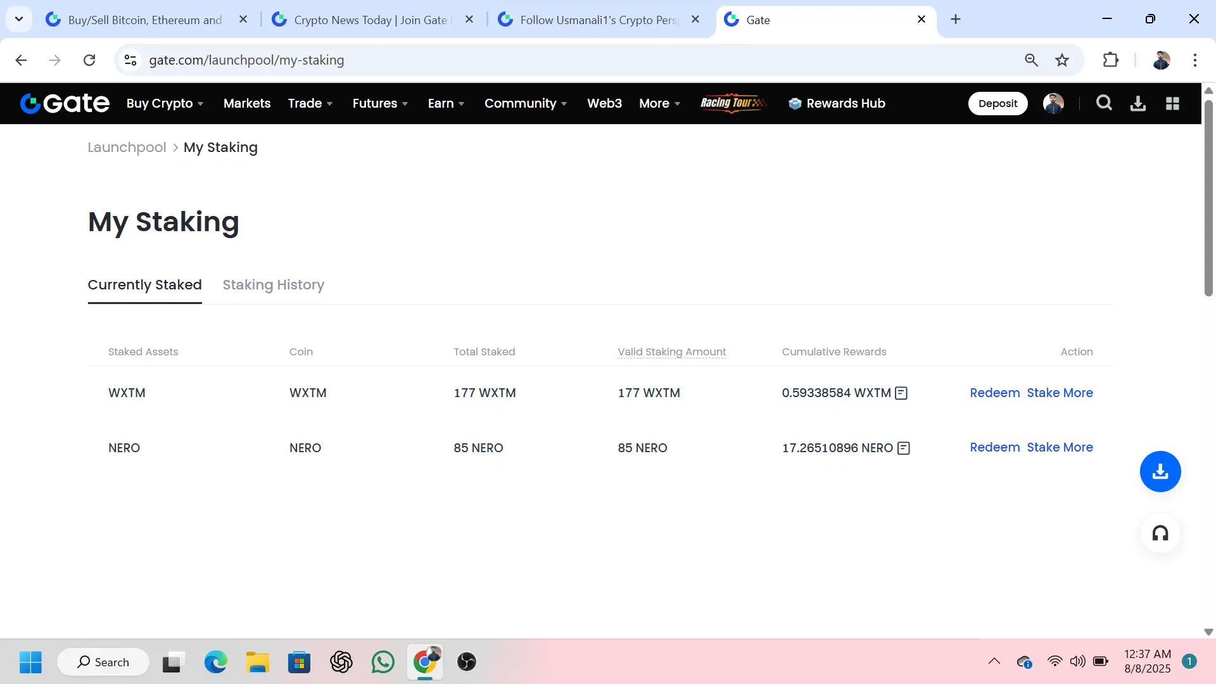Open the grid apps menu icon
Viewport: 1216px width, 684px height.
[1172, 103]
